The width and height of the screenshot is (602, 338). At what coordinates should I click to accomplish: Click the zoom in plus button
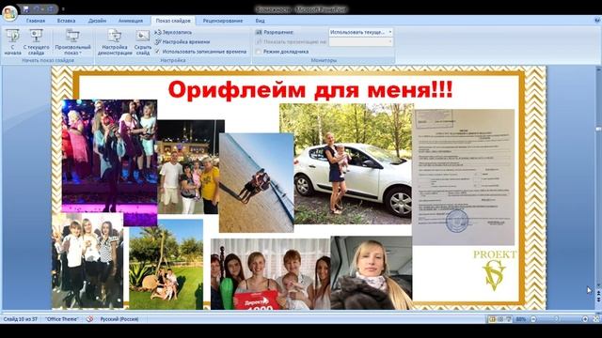[585, 319]
